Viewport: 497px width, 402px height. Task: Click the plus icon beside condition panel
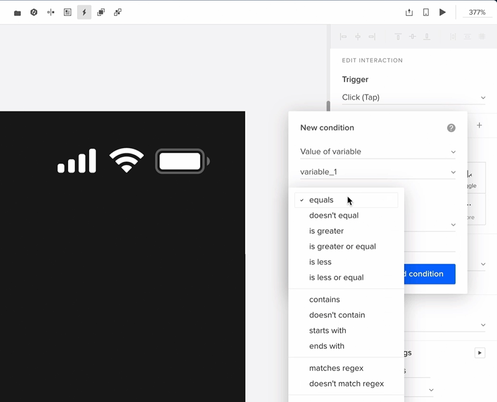tap(479, 125)
